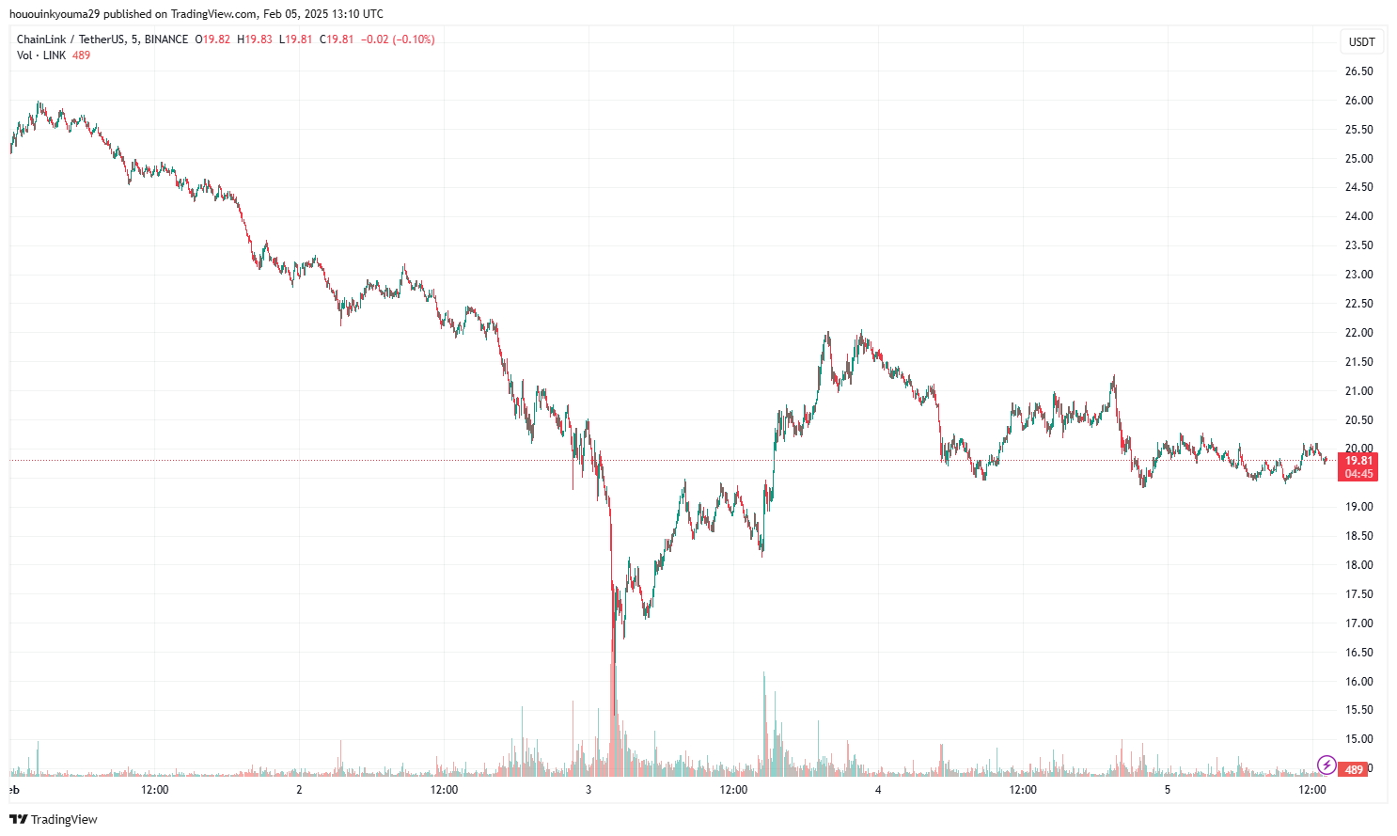The image size is (1397, 836).
Task: Click the purple lightning bolt icon
Action: click(1326, 764)
